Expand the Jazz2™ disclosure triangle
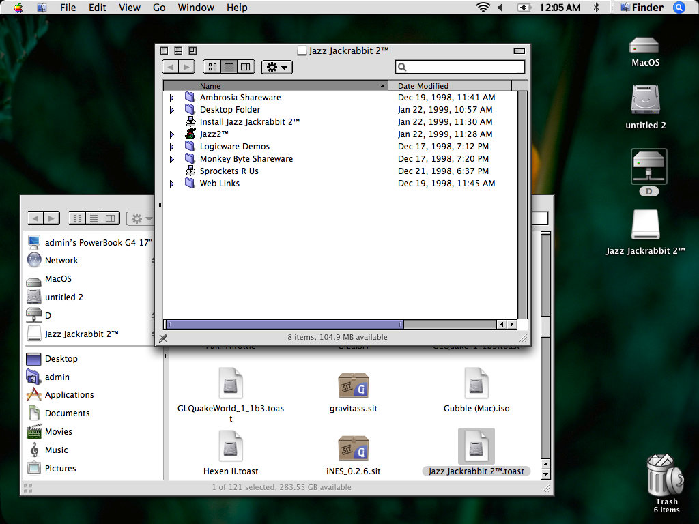The width and height of the screenshot is (699, 524). pyautogui.click(x=172, y=134)
